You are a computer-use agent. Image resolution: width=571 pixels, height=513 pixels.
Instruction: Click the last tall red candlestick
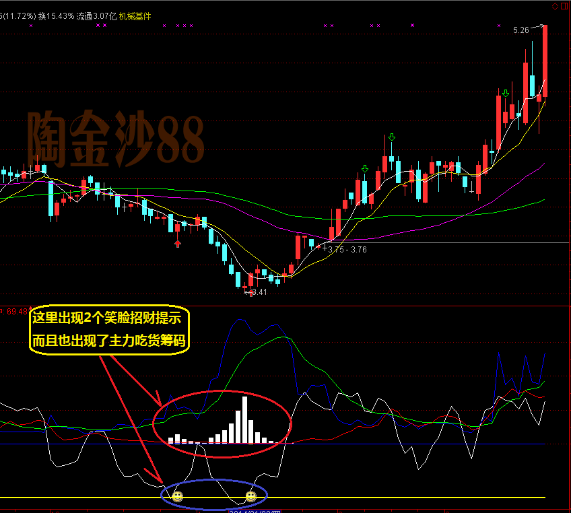click(544, 61)
